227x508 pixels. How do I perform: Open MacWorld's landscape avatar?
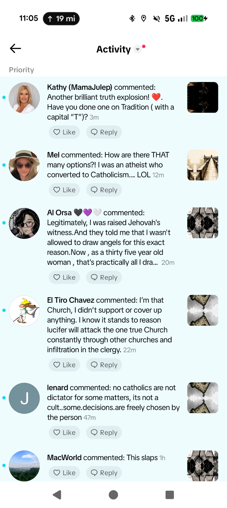click(x=24, y=466)
